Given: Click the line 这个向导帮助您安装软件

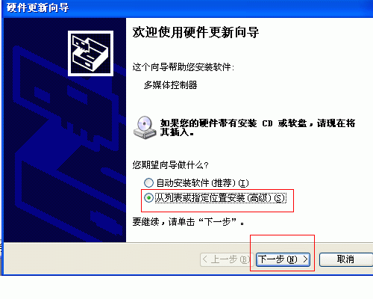Looking at the screenshot, I should [184, 67].
